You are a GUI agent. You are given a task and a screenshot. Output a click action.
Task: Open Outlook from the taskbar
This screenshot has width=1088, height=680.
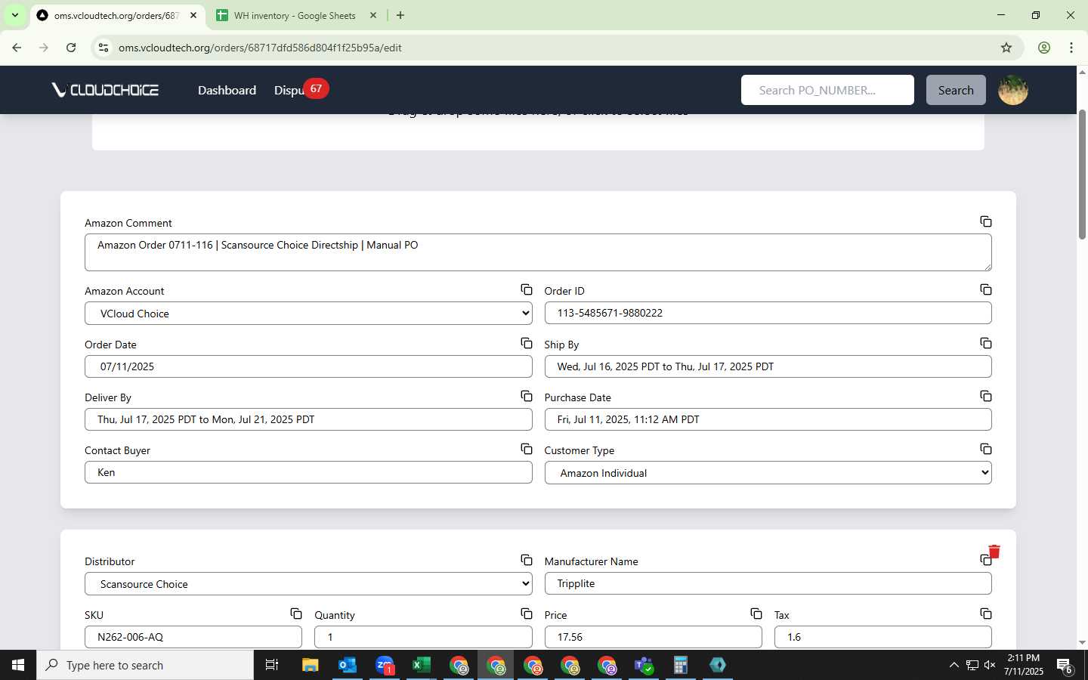(x=348, y=665)
